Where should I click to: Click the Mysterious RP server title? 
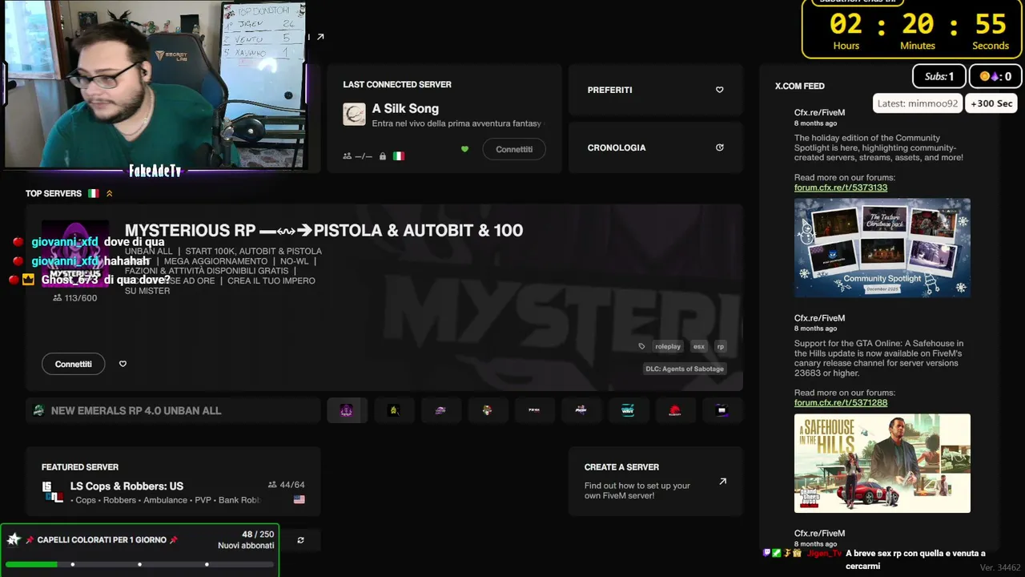tap(324, 230)
